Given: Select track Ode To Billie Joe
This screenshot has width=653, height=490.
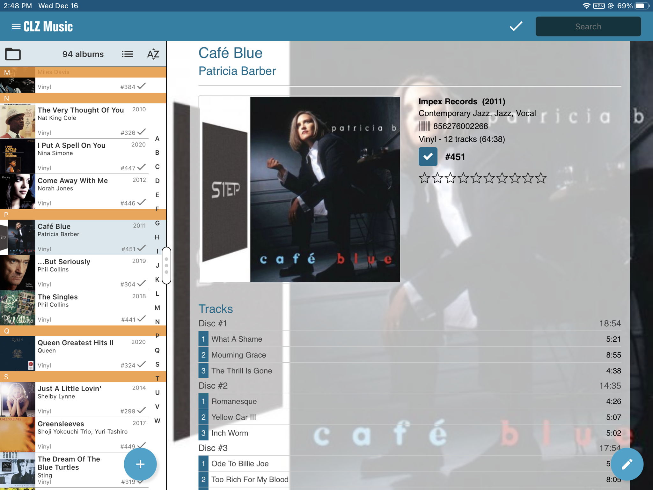Looking at the screenshot, I should 410,464.
